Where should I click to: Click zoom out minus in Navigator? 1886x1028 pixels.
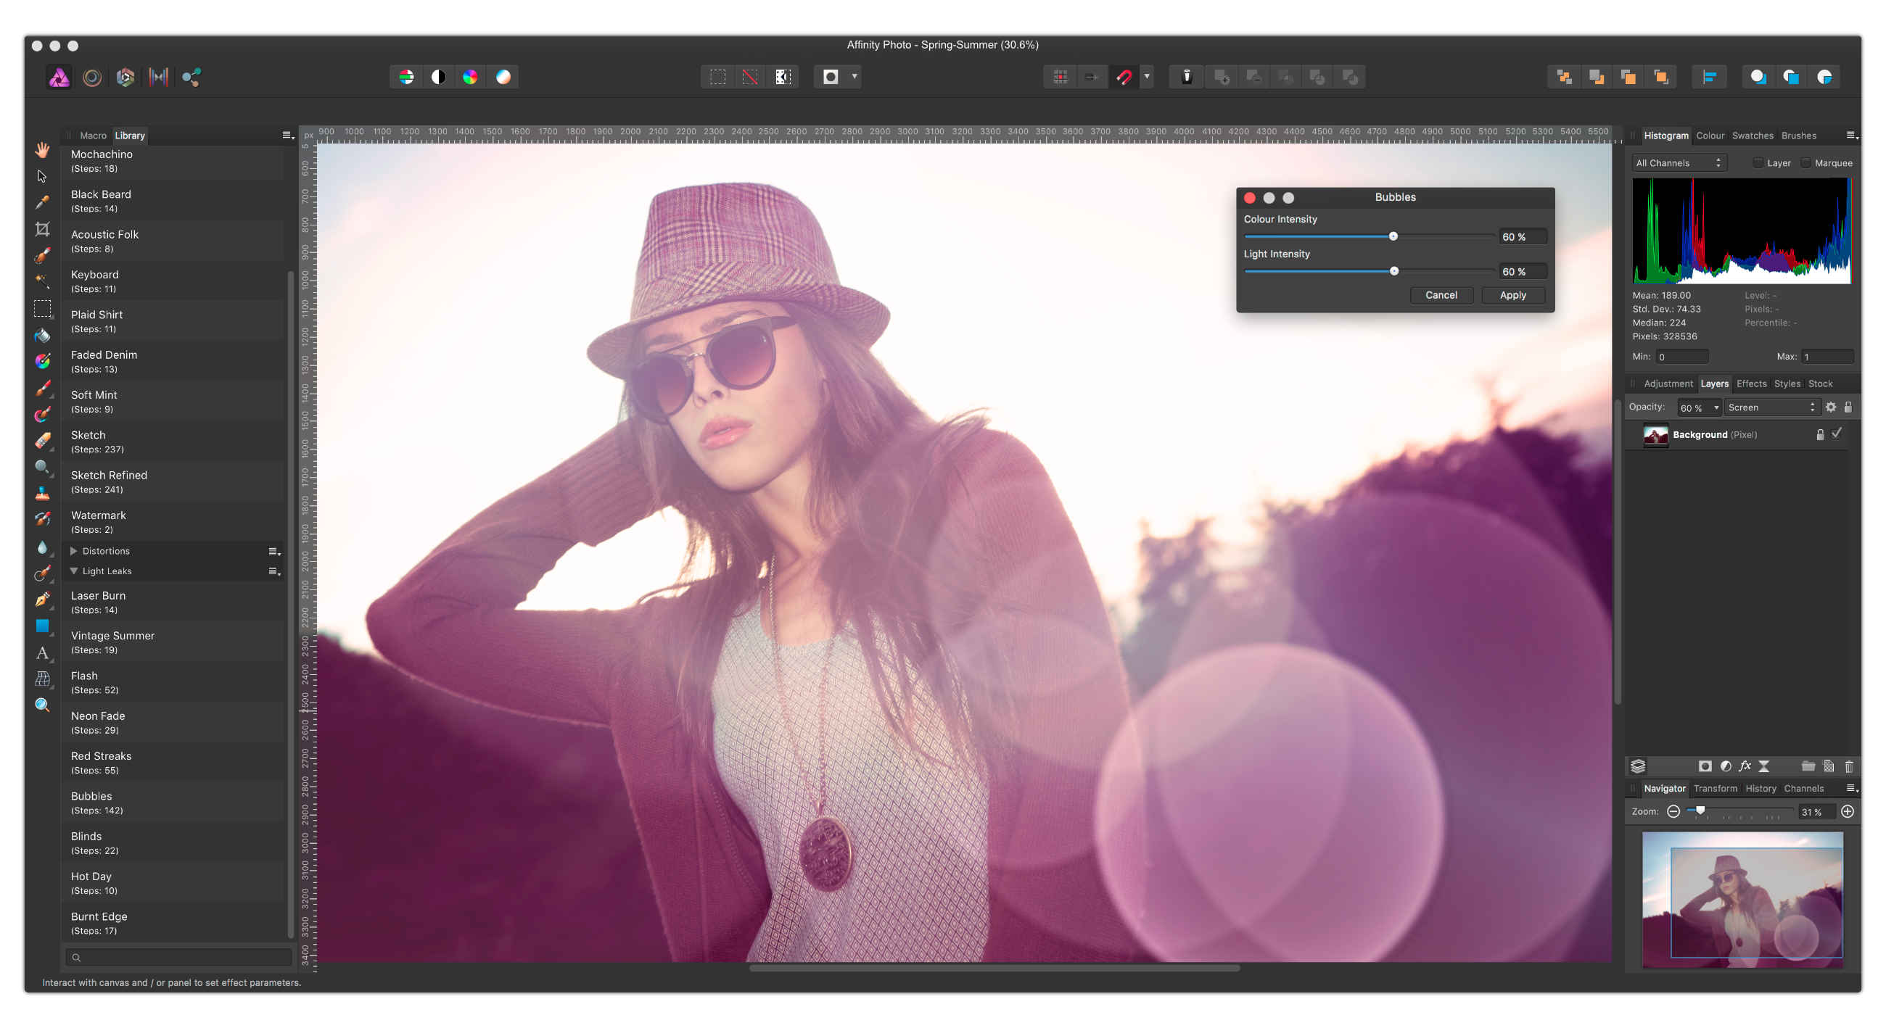tap(1673, 811)
